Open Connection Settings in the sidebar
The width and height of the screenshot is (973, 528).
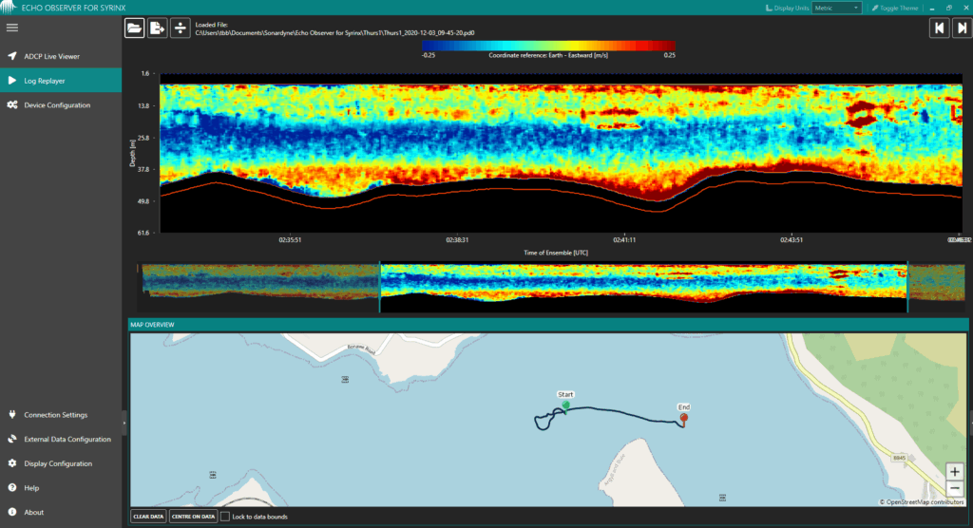[61, 414]
